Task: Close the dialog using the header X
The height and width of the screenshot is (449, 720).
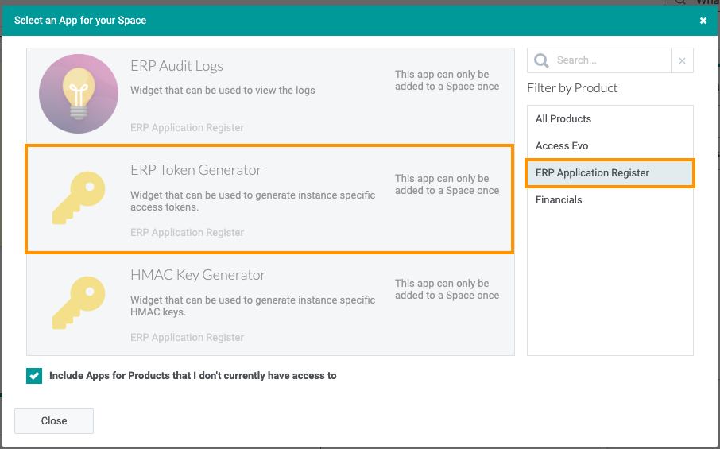Action: 703,21
